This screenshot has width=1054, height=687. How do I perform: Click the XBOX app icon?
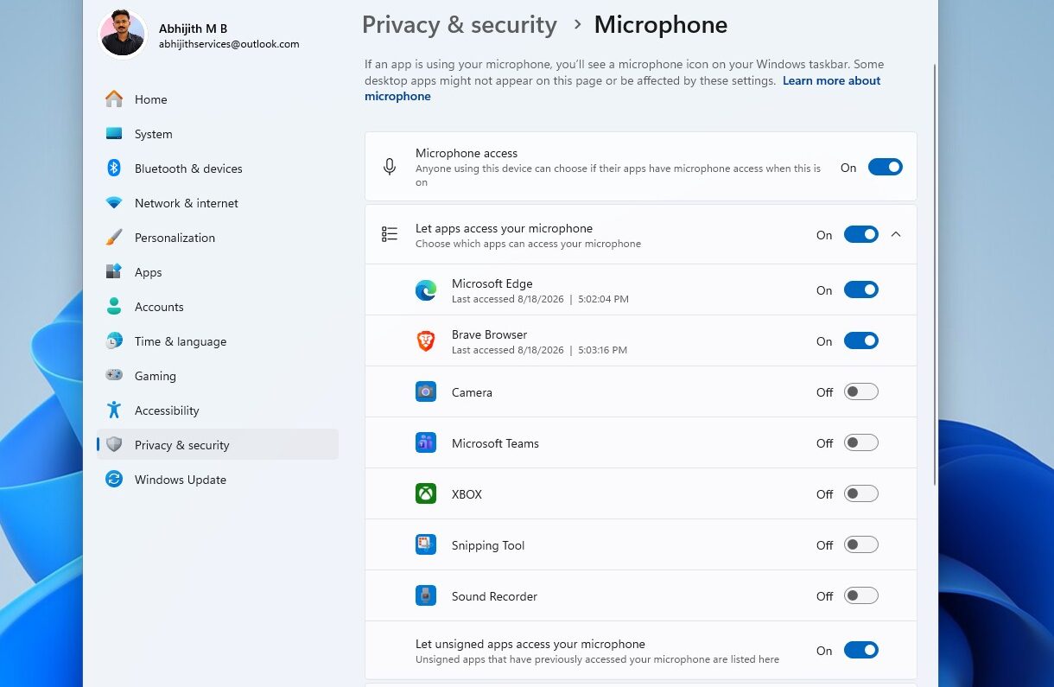[x=426, y=494]
